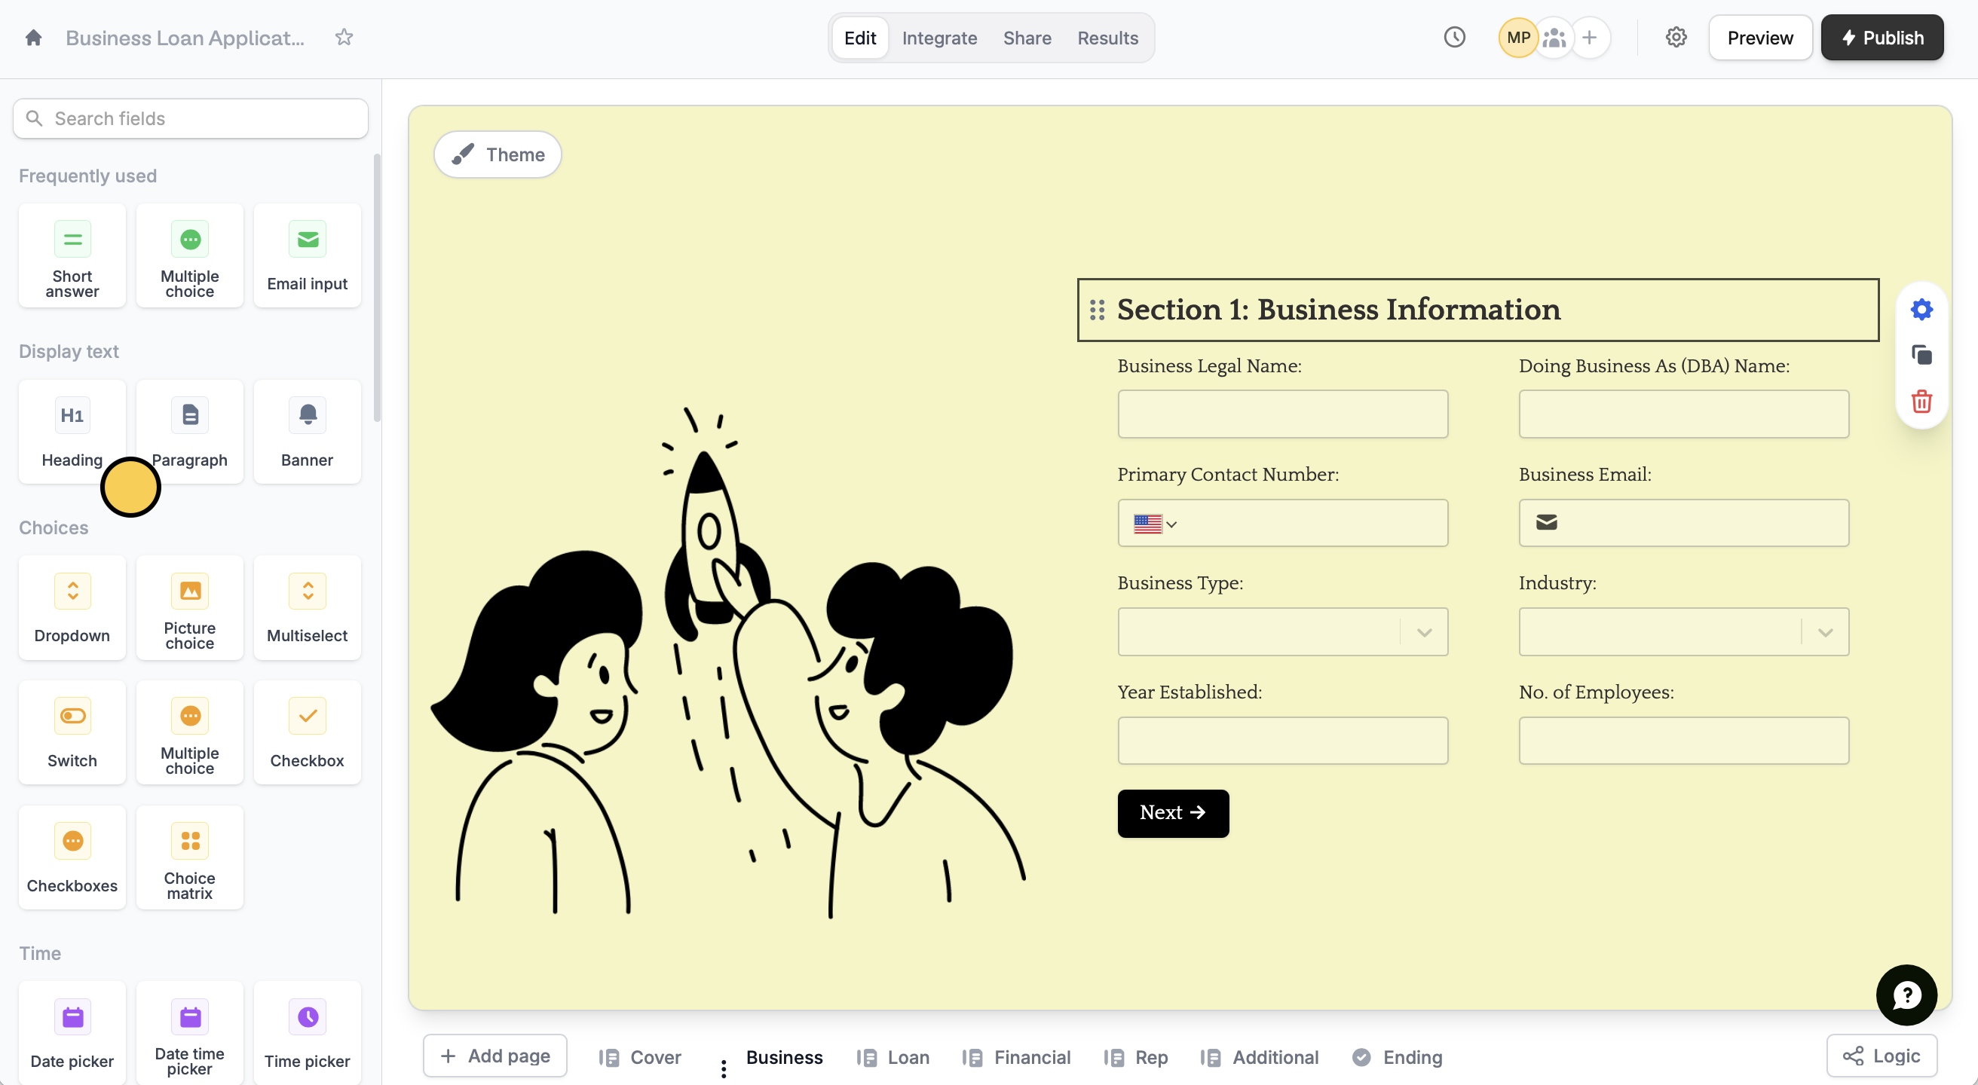
Task: Go to the Loan page tab
Action: [x=894, y=1056]
